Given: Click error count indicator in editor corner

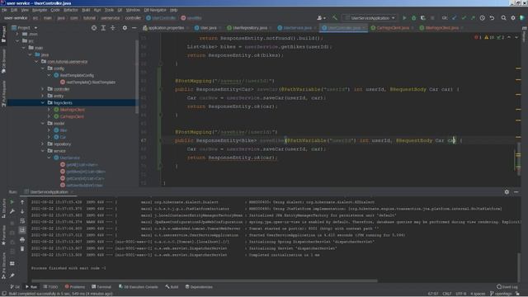Looking at the screenshot, I should (x=478, y=37).
